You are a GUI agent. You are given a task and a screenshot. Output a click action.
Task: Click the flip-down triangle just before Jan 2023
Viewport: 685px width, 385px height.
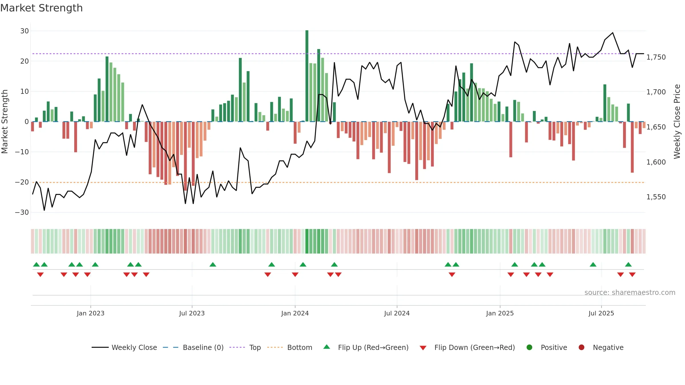click(87, 274)
